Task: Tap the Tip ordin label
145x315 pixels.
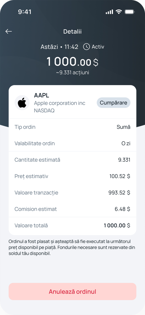Action: (25, 127)
